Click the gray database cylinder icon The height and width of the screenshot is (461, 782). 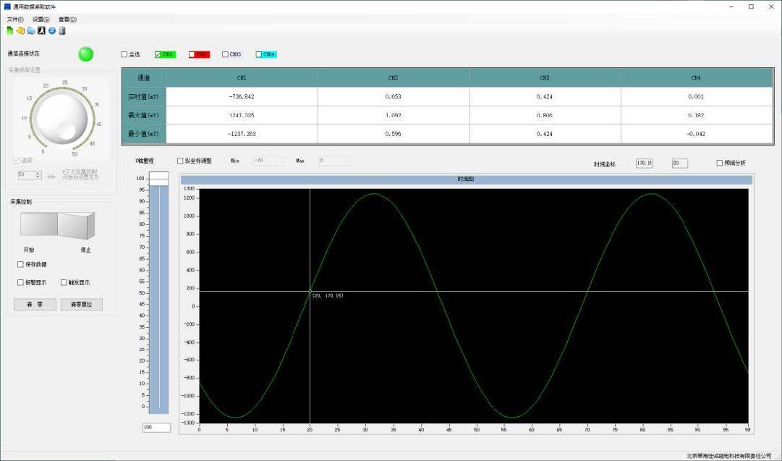pyautogui.click(x=62, y=30)
